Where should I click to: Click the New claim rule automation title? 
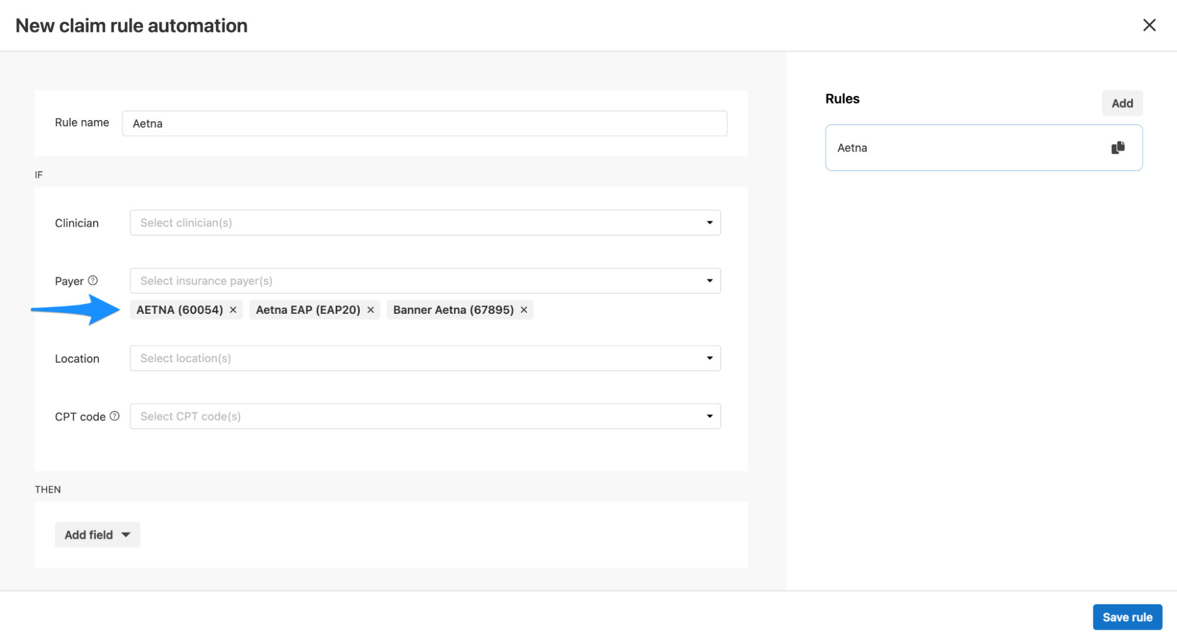click(131, 26)
